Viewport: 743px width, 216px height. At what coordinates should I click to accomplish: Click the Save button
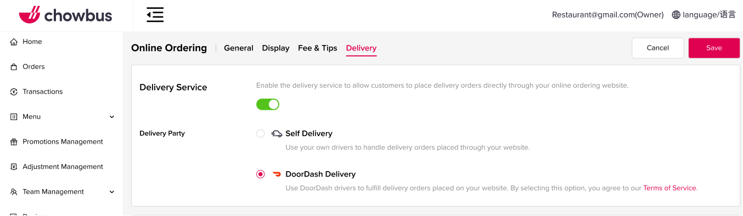714,48
